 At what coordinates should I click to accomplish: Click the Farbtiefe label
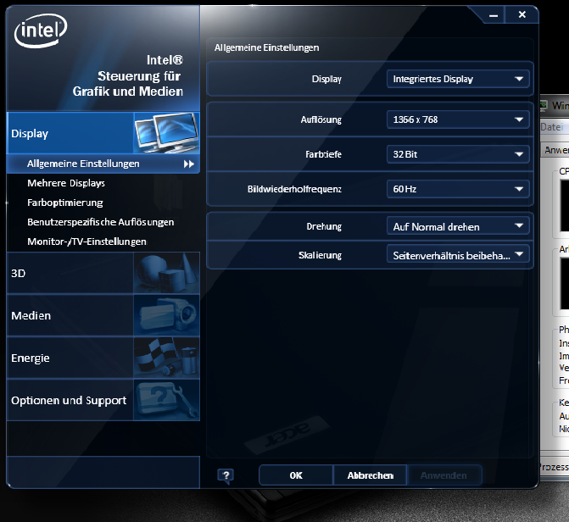[323, 154]
